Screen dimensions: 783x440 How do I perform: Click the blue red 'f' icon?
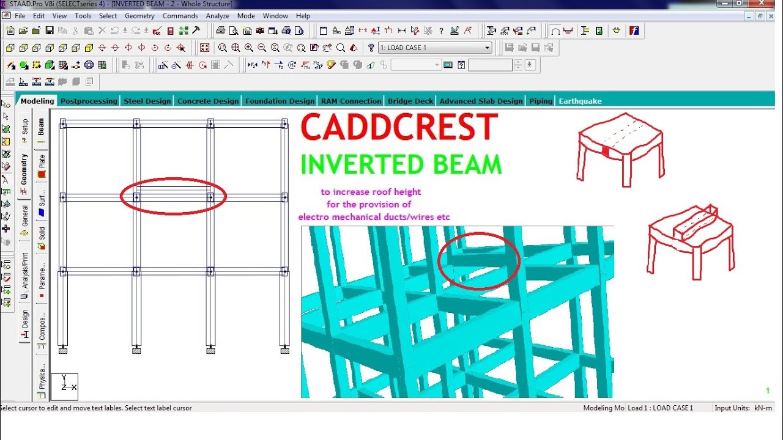(634, 31)
